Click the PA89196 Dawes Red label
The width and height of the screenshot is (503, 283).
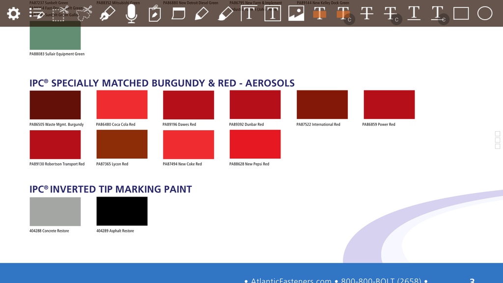179,124
